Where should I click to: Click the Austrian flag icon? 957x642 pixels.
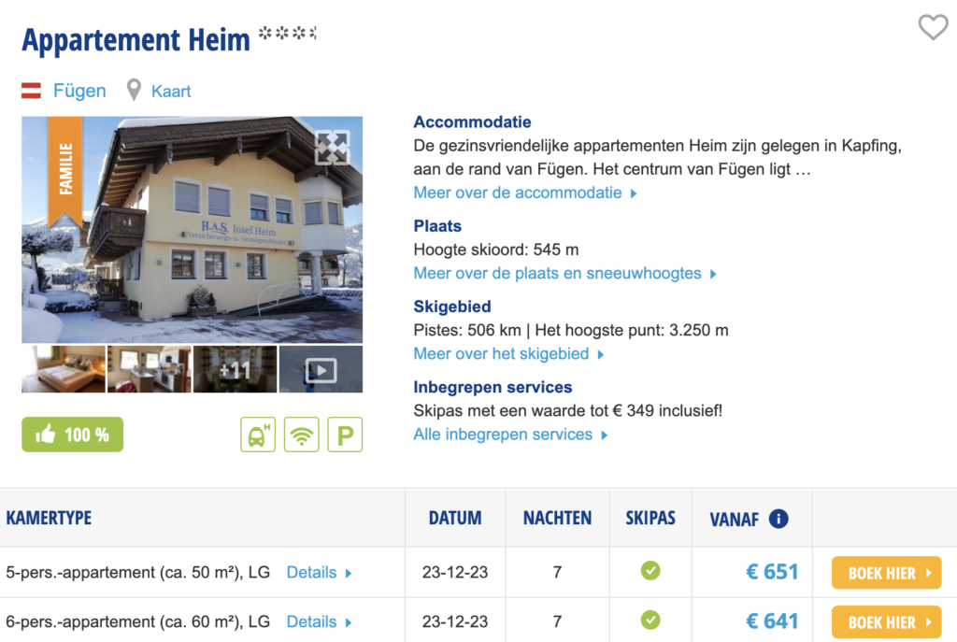[32, 91]
